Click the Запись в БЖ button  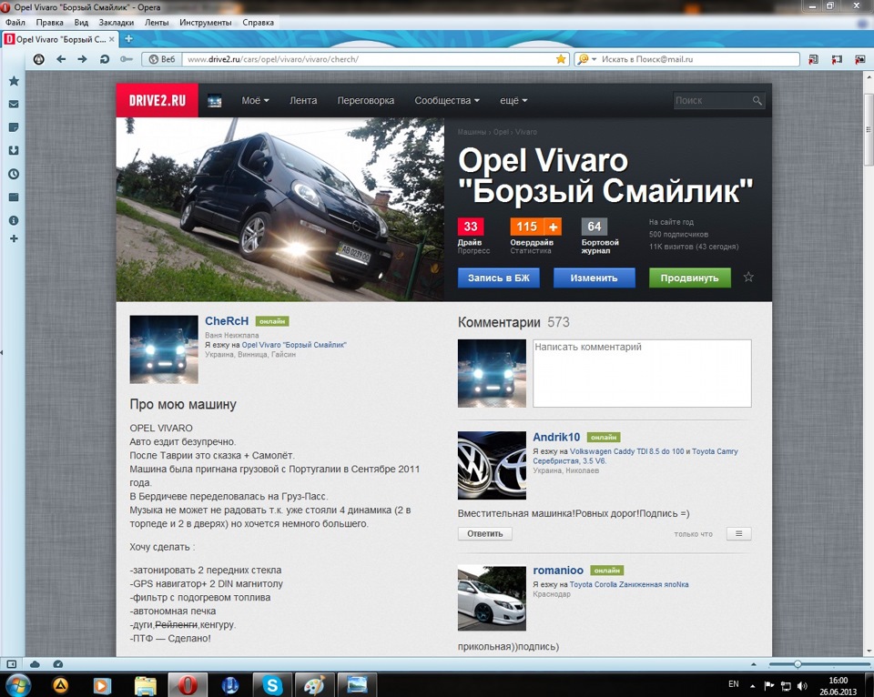pos(499,278)
